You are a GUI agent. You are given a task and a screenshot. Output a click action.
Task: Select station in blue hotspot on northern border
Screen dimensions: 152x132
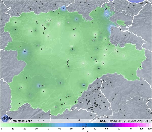point(64,8)
